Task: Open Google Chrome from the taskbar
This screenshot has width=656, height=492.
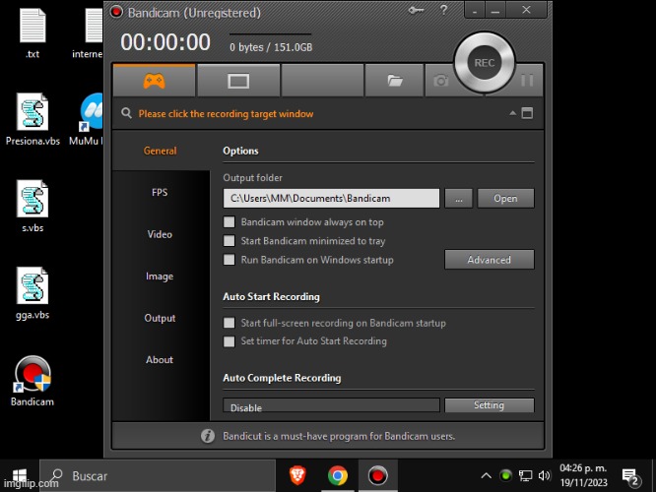Action: (337, 475)
